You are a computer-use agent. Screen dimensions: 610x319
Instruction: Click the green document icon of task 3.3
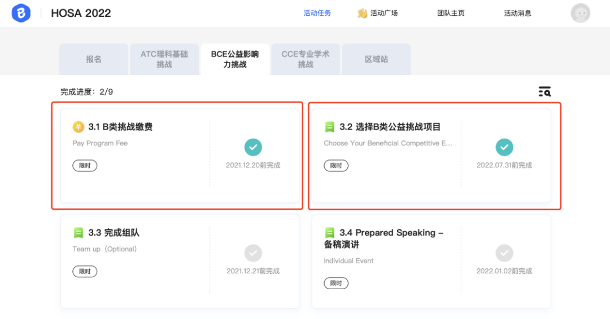click(x=78, y=233)
